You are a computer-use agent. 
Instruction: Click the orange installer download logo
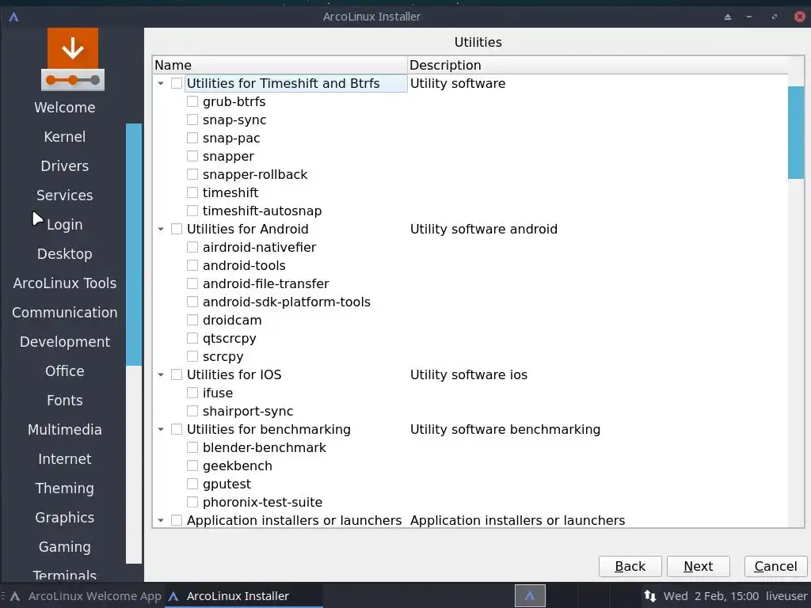point(73,59)
